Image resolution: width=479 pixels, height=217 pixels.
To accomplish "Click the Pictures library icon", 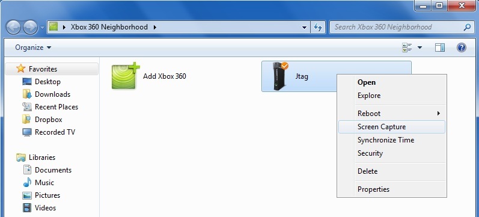I will pos(27,195).
